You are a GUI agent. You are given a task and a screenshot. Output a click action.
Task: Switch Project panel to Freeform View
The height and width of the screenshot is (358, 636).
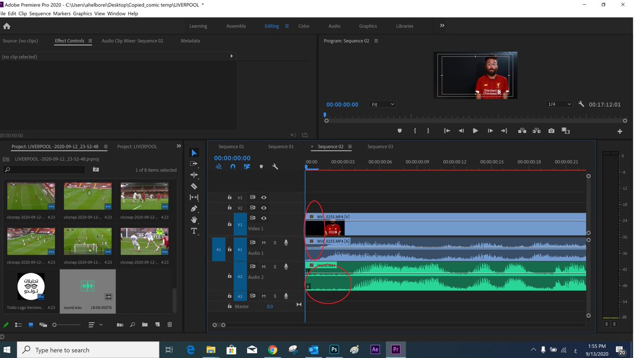(x=43, y=325)
